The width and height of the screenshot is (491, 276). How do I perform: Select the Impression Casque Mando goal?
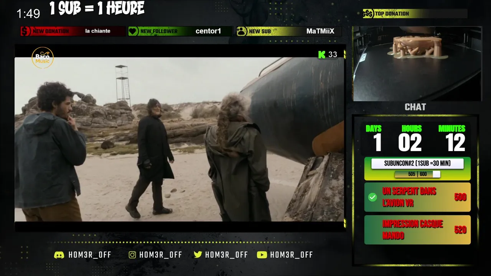[417, 230]
